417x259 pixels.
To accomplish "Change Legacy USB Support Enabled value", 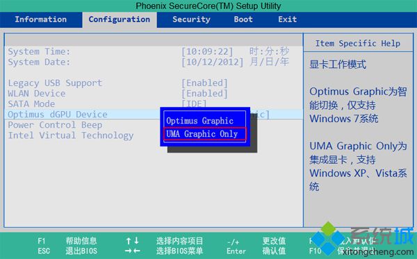I will tap(204, 83).
